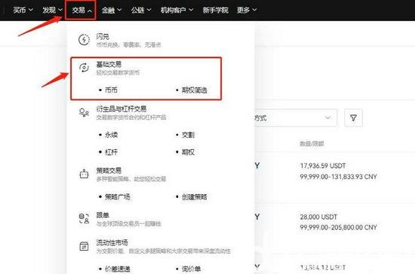Viewport: 415px width, 274px height.
Task: Choose 杠杆 trading entry
Action: click(111, 152)
